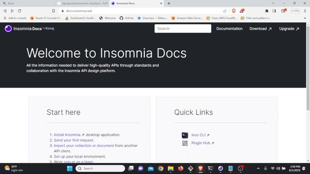Switch to the Bard tab
The width and height of the screenshot is (310, 174).
(x=28, y=3)
